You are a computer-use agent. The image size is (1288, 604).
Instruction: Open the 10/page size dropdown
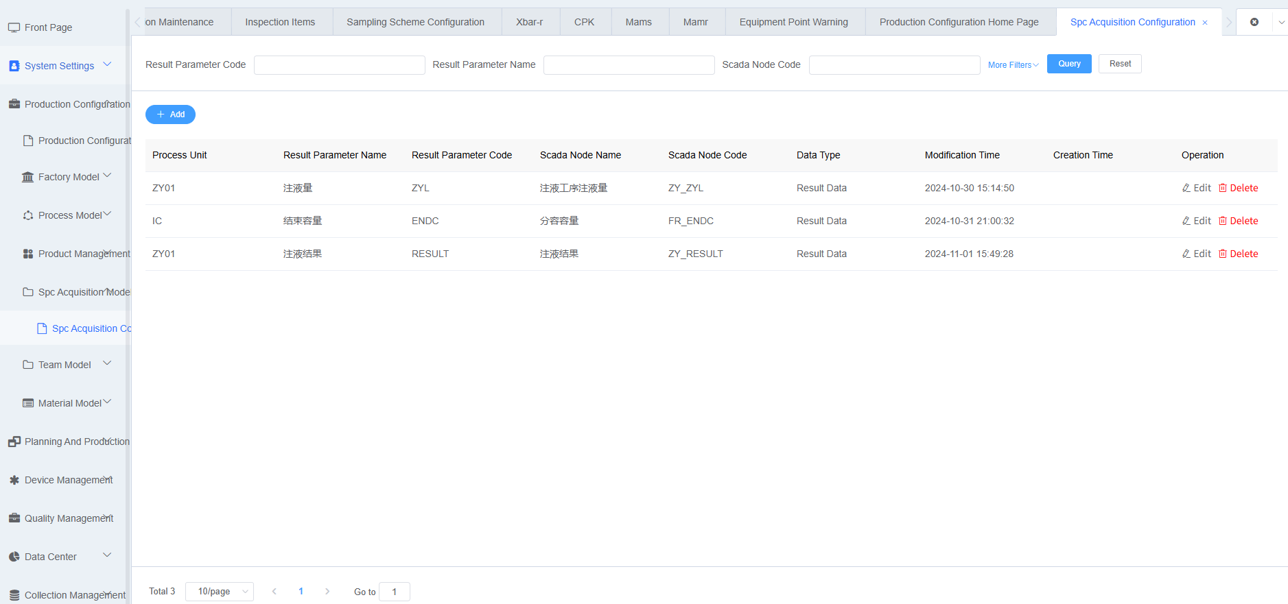[x=220, y=592]
